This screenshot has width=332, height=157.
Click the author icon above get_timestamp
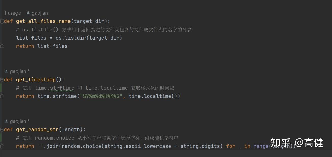coord(6,71)
